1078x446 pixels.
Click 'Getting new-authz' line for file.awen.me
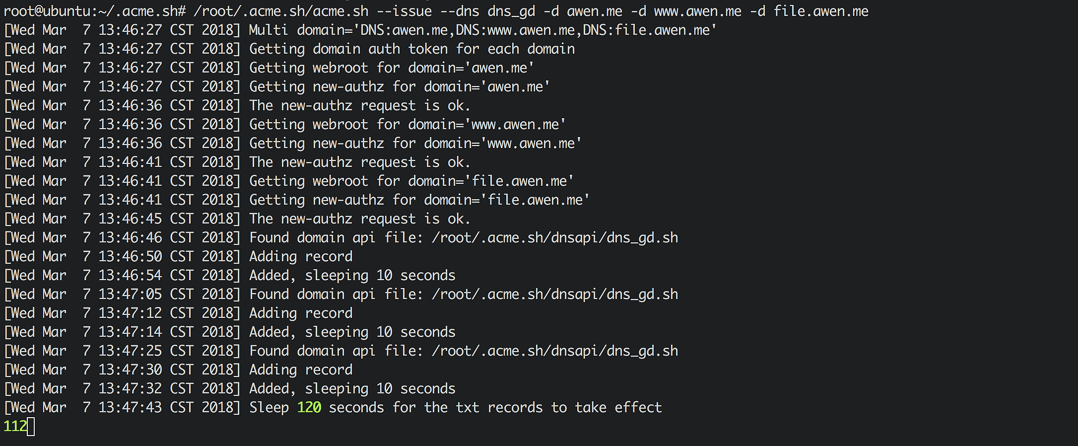pos(419,200)
